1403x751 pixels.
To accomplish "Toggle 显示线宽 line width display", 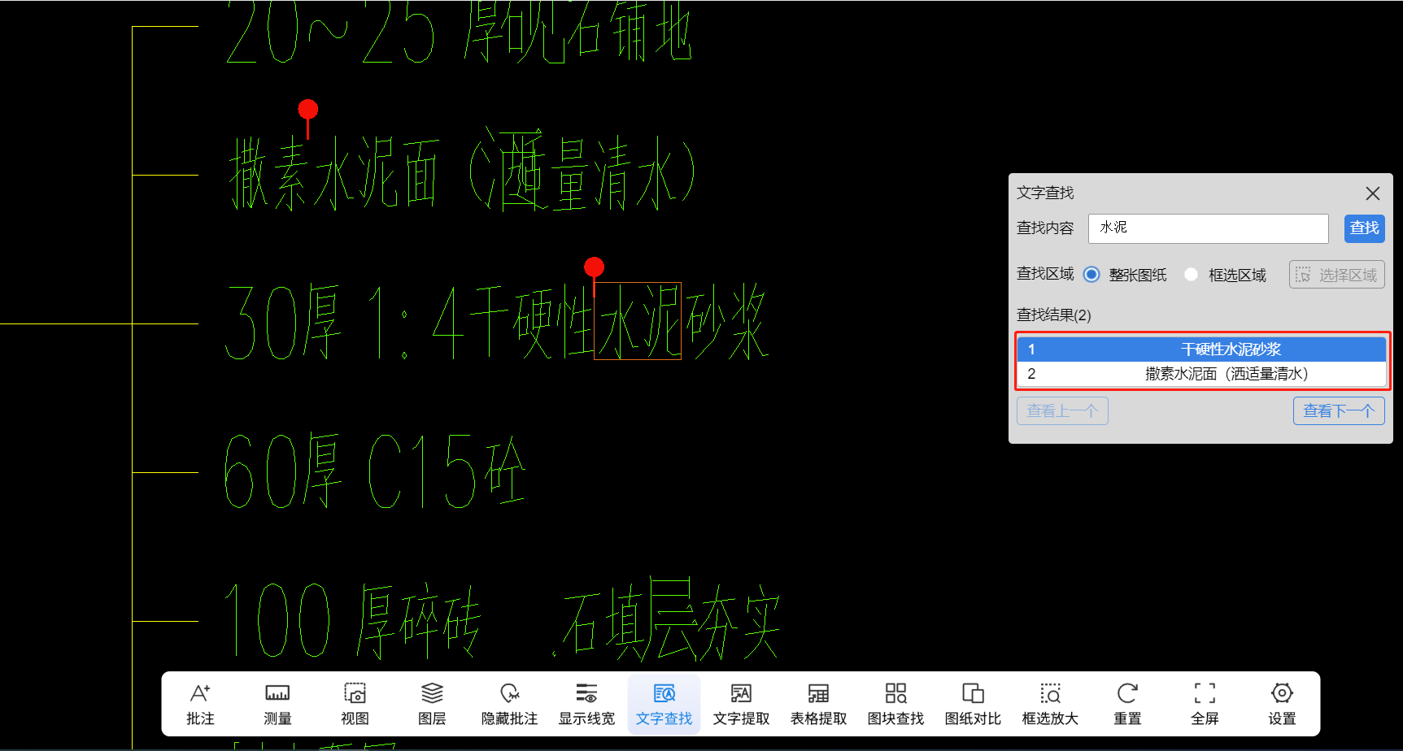I will coord(586,704).
